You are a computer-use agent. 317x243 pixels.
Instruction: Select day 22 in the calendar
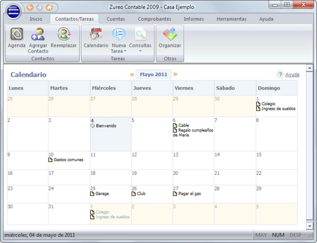[277, 177]
